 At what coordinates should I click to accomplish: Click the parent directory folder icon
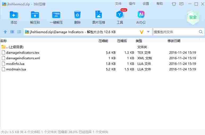point(3,47)
